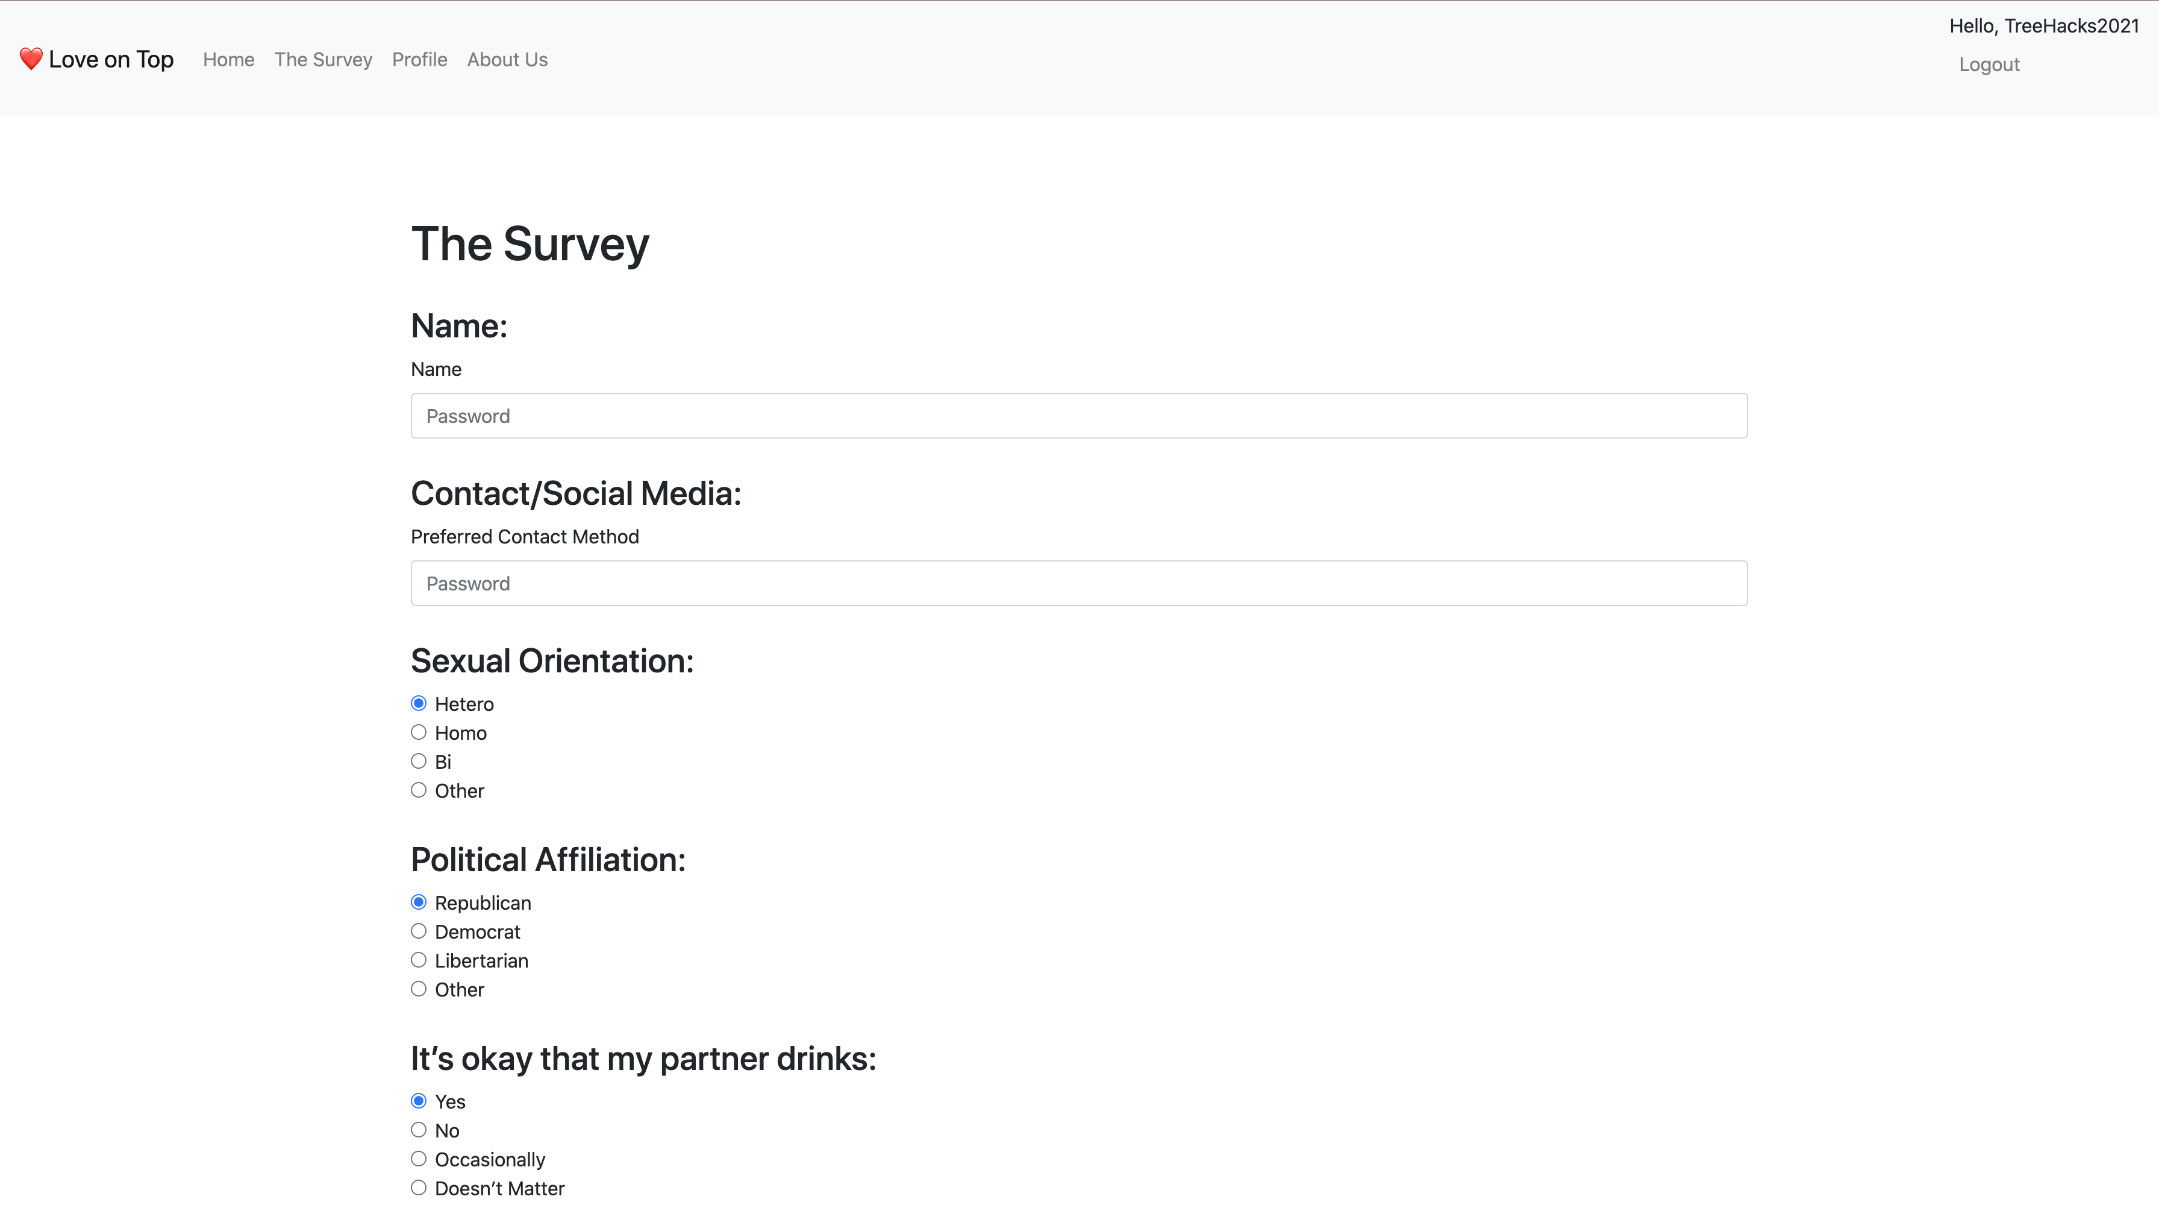Select the Republican radio button

point(418,902)
